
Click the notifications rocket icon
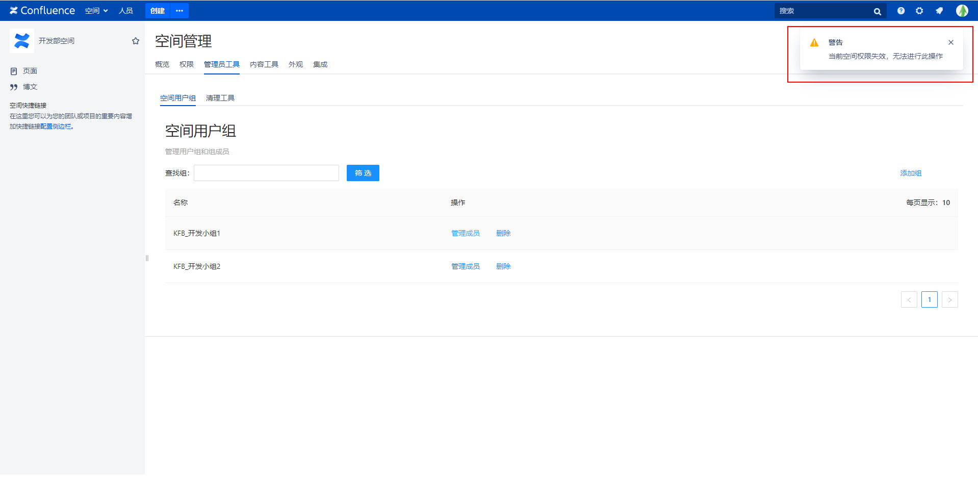click(939, 11)
